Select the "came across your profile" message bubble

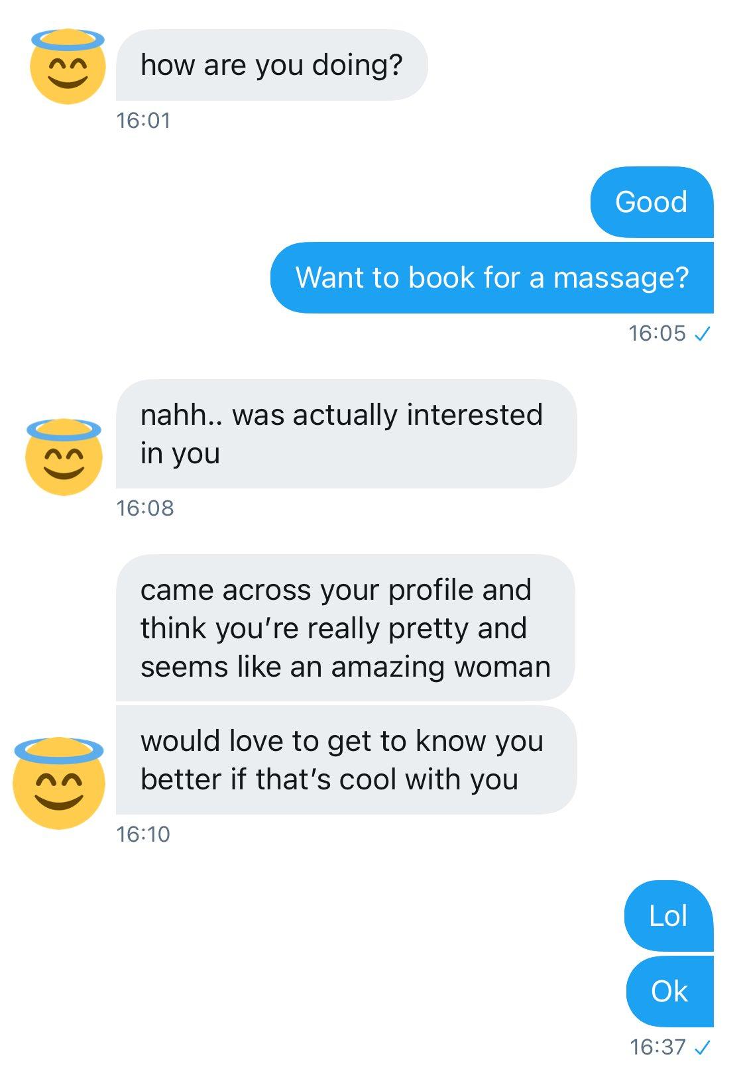345,628
